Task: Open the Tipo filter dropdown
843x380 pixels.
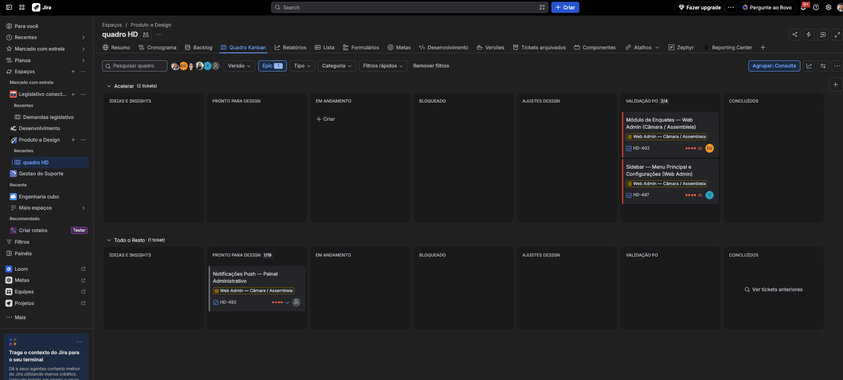Action: point(302,66)
